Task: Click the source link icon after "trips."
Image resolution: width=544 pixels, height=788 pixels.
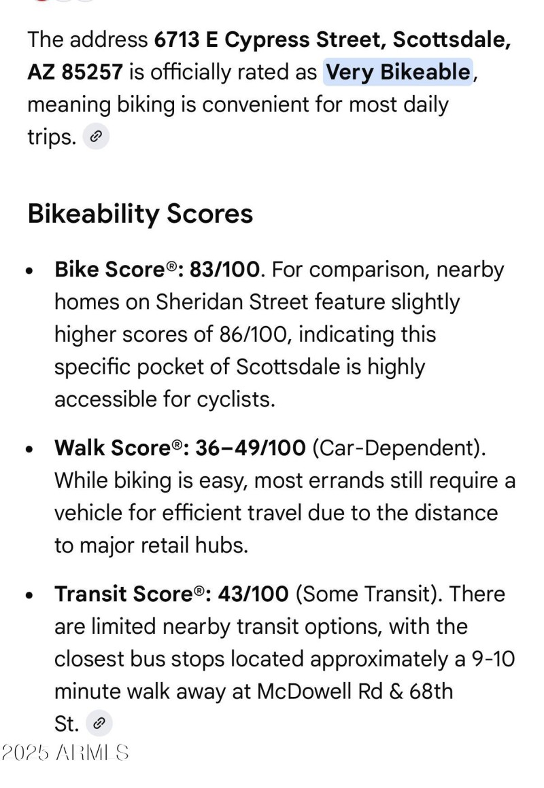Action: tap(96, 137)
